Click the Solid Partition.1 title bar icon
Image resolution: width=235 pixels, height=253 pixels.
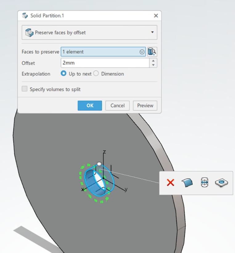click(25, 16)
